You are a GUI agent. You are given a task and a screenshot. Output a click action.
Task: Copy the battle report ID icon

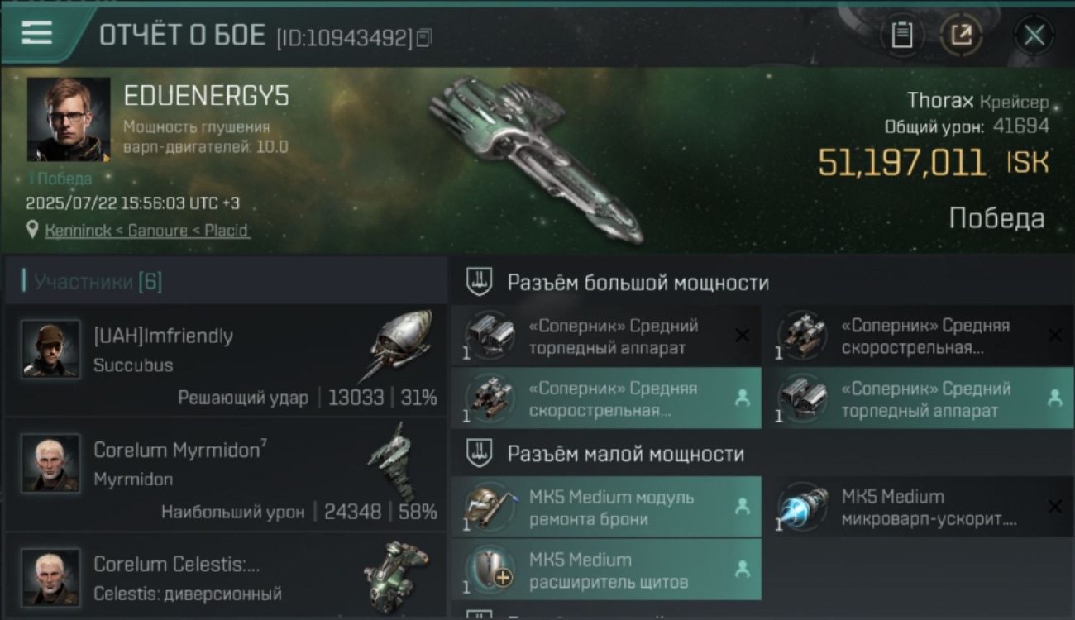(x=424, y=37)
